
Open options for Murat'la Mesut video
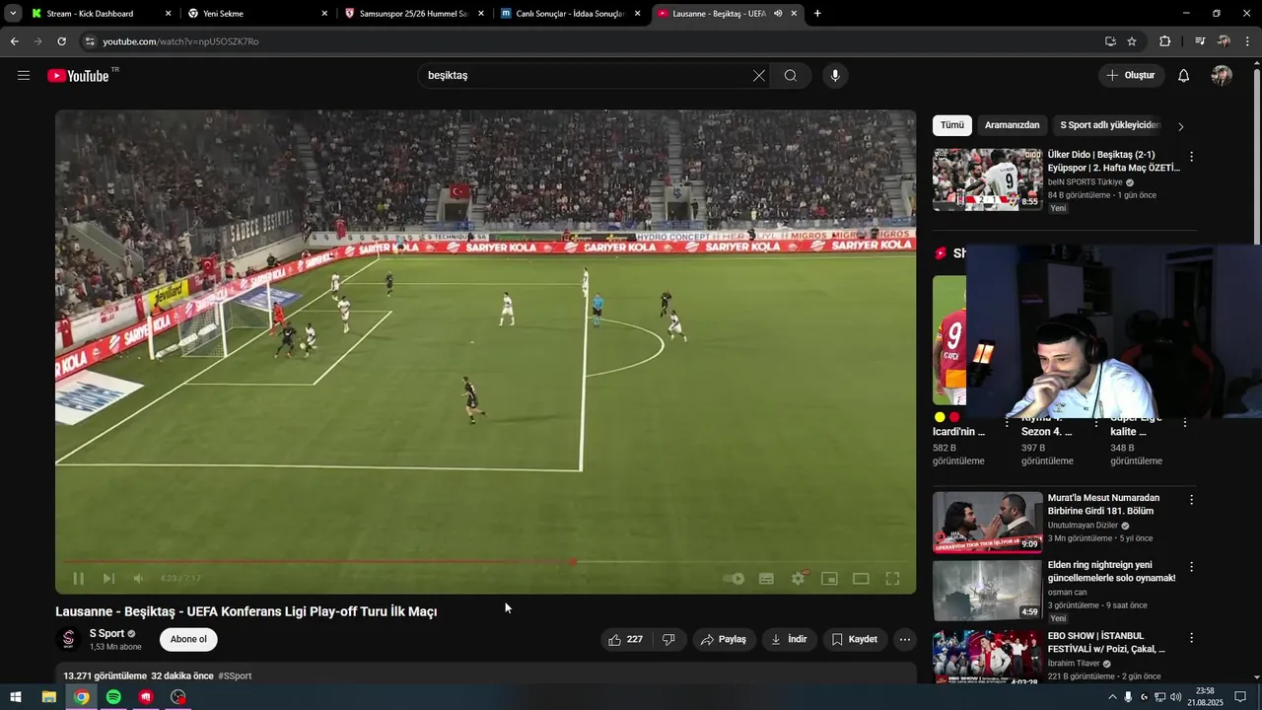(x=1191, y=500)
